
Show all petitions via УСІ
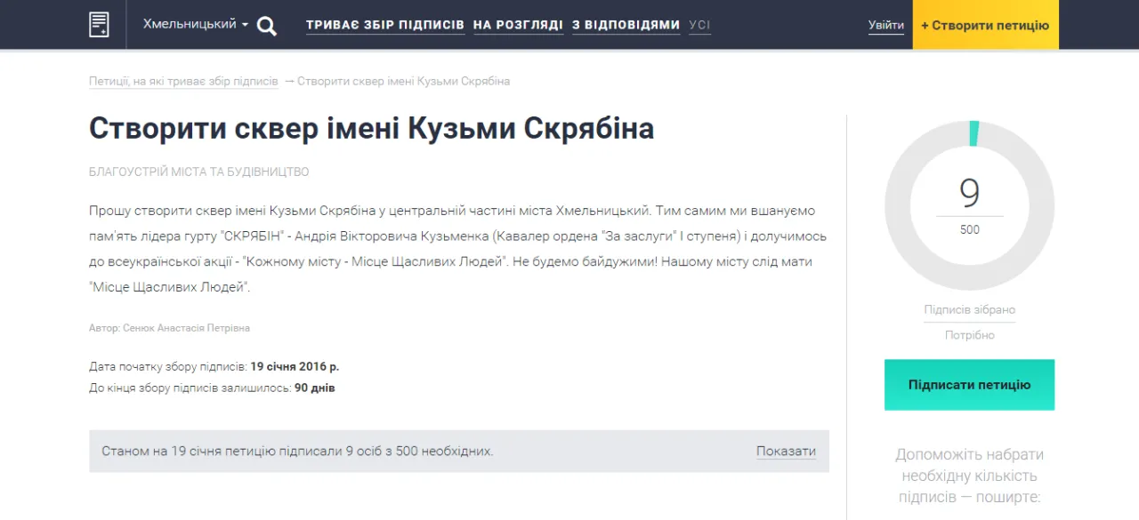tap(699, 25)
